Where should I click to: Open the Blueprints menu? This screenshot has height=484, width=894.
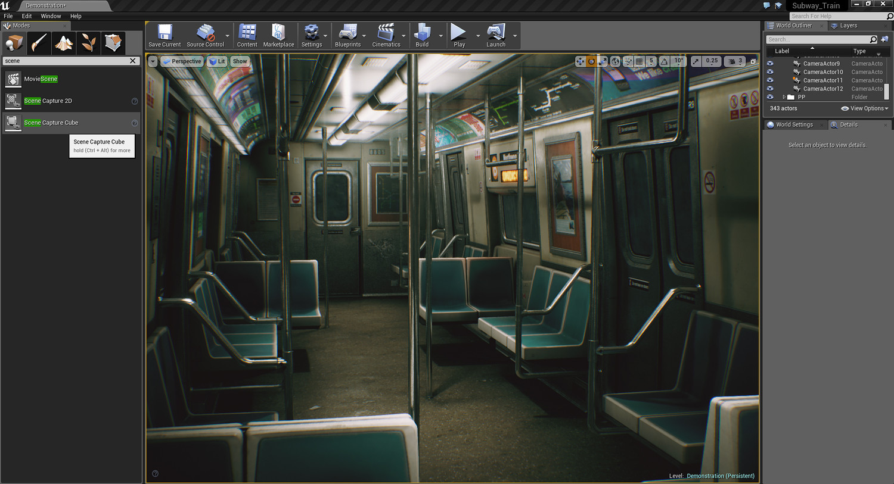[348, 35]
